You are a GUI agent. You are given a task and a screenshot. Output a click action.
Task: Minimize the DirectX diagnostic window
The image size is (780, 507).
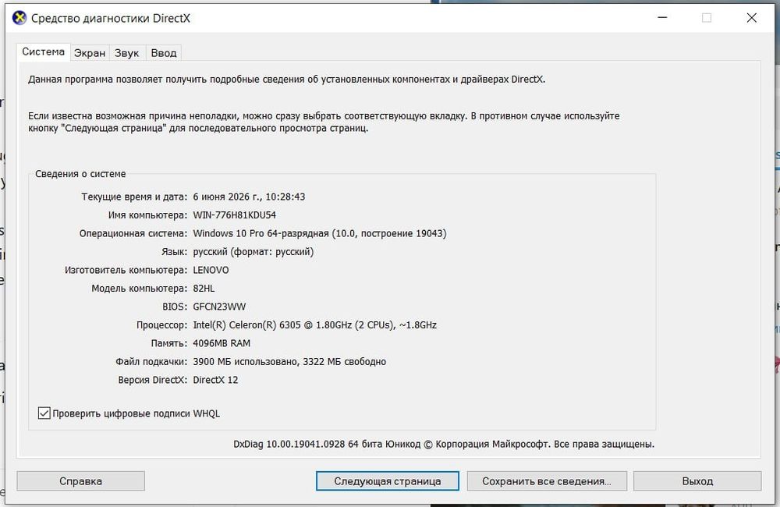tap(662, 18)
